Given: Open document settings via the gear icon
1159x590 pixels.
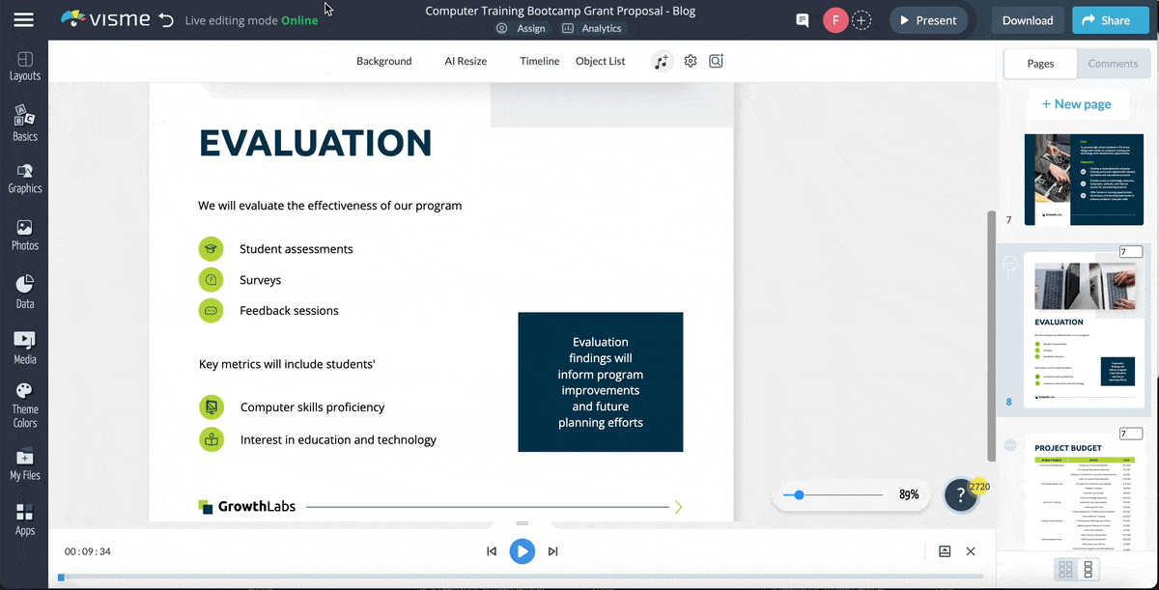Looking at the screenshot, I should (x=690, y=60).
